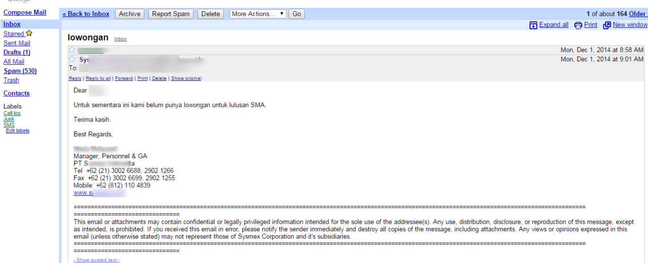Click the Report Spam button

[171, 14]
